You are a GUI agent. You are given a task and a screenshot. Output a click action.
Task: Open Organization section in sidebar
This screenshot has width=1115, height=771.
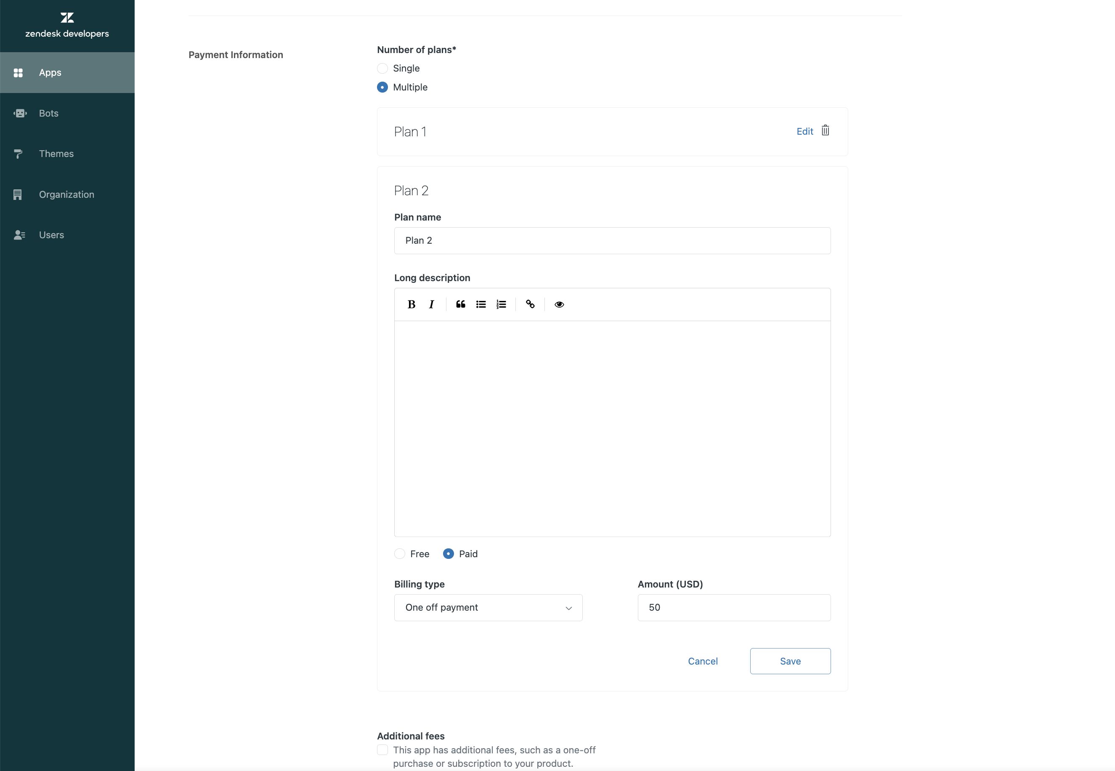pyautogui.click(x=67, y=195)
